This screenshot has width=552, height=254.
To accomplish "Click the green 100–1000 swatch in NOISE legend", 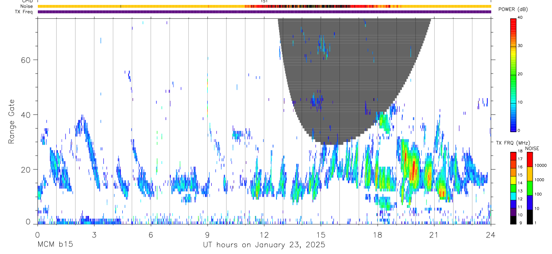I will pyautogui.click(x=530, y=188).
